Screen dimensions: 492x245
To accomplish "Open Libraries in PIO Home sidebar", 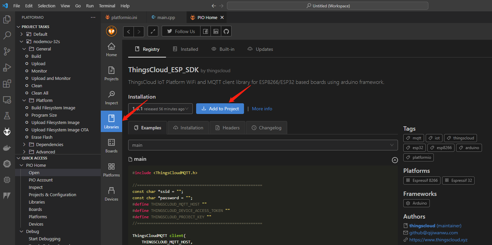I will [x=111, y=122].
